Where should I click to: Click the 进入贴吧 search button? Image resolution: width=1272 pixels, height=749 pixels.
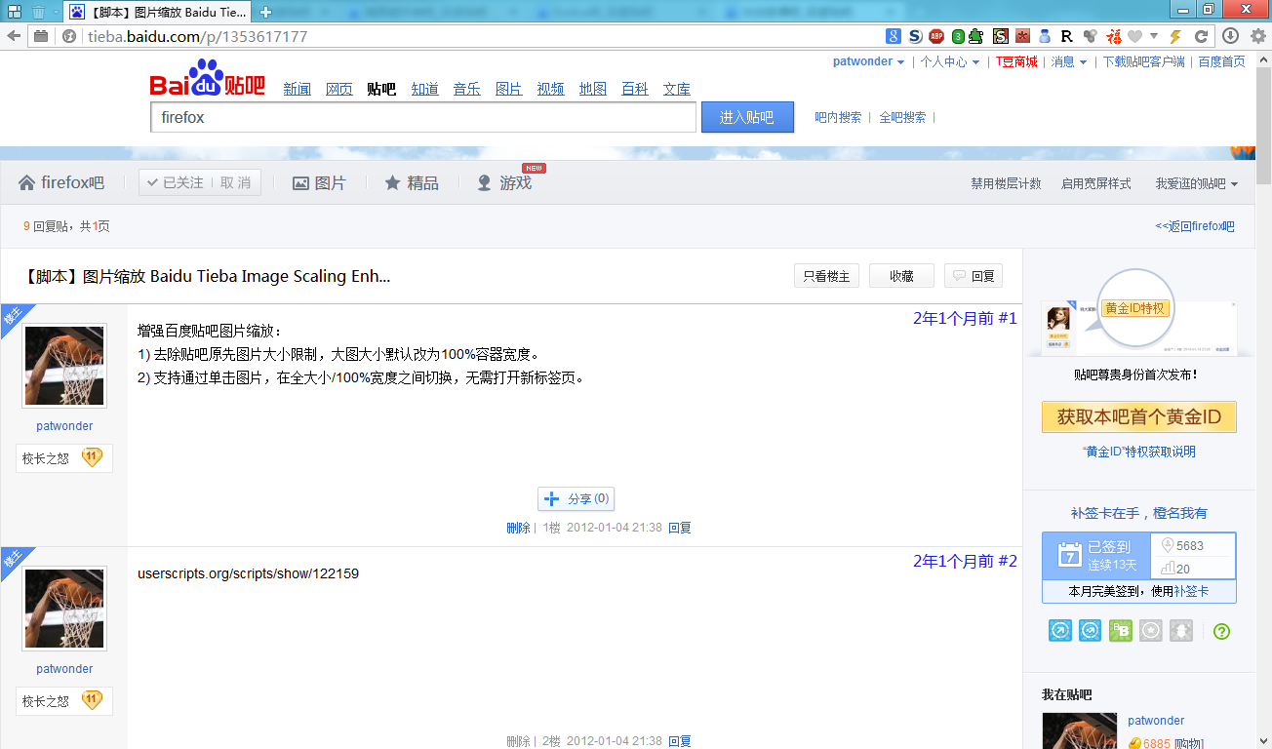tap(747, 117)
